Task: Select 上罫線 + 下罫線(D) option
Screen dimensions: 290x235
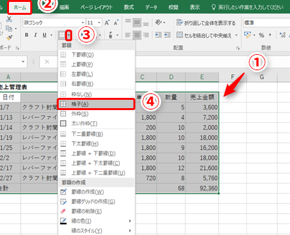Action: point(96,153)
